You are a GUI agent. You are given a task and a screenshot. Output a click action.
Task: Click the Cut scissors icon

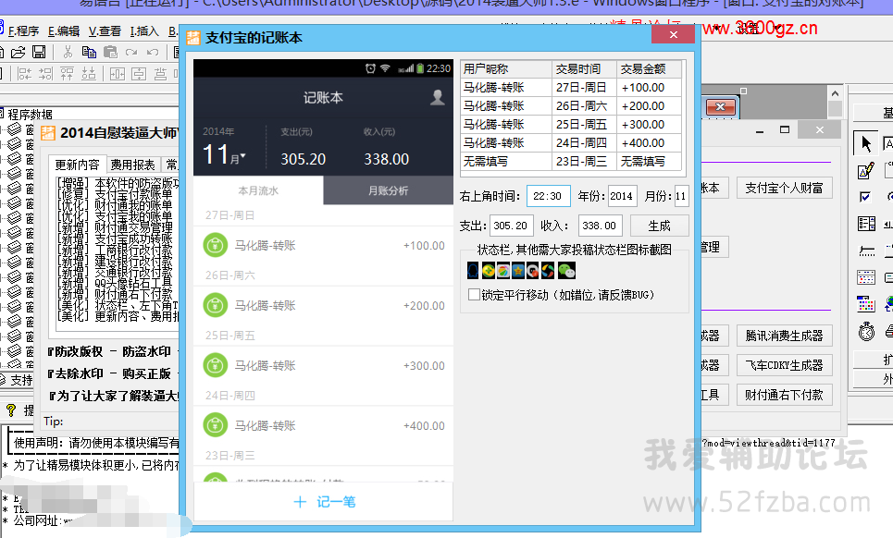(68, 52)
